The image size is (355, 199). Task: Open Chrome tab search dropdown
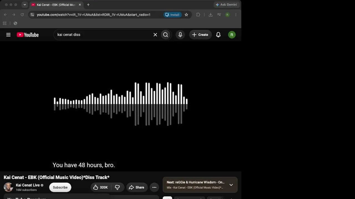(x=25, y=5)
